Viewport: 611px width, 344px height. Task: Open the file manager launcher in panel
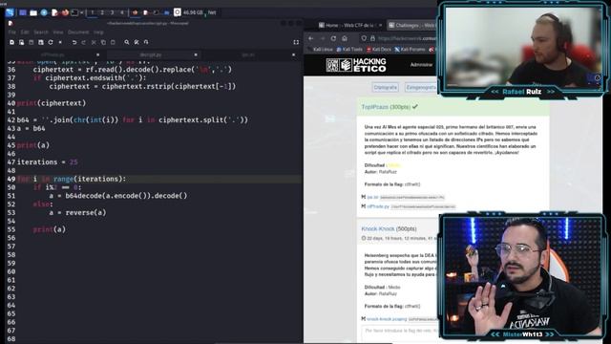(x=33, y=12)
